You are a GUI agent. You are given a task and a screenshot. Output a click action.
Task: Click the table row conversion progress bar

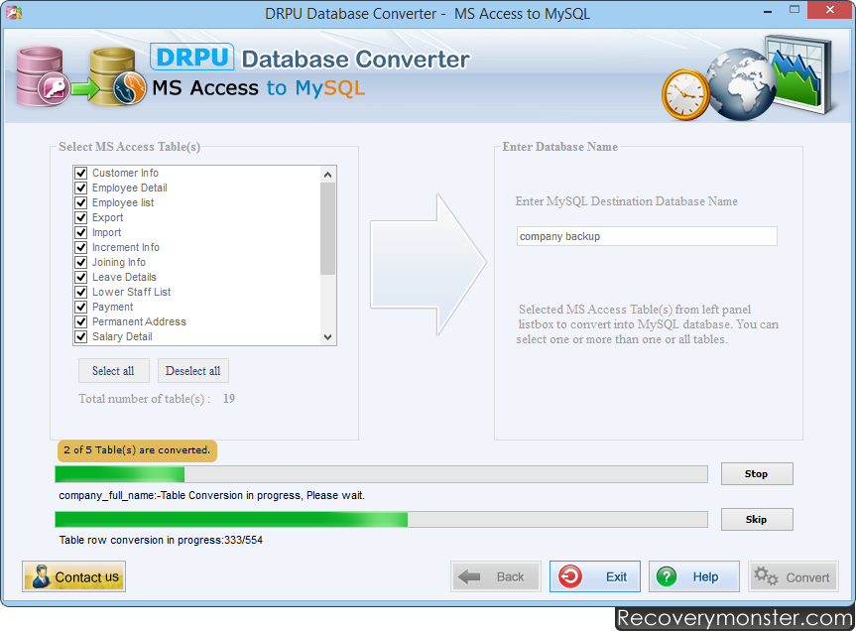382,519
